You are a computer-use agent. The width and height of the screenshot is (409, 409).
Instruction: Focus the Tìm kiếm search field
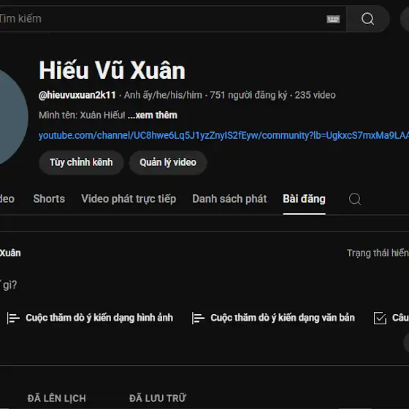pyautogui.click(x=161, y=19)
